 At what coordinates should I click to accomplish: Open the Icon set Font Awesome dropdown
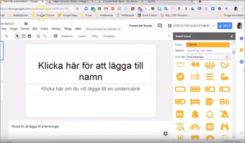tap(208, 57)
